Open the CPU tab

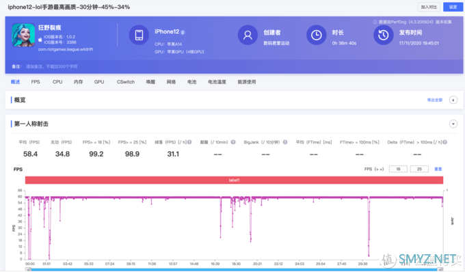tap(57, 82)
